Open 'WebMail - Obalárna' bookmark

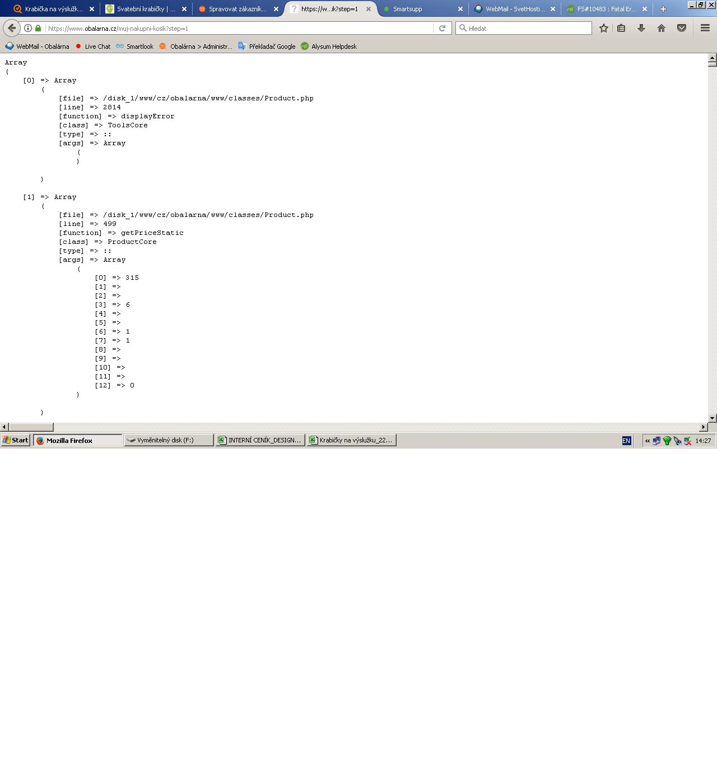(37, 47)
